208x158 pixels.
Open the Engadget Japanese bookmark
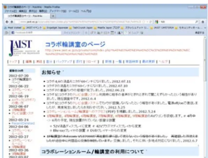click(55, 28)
